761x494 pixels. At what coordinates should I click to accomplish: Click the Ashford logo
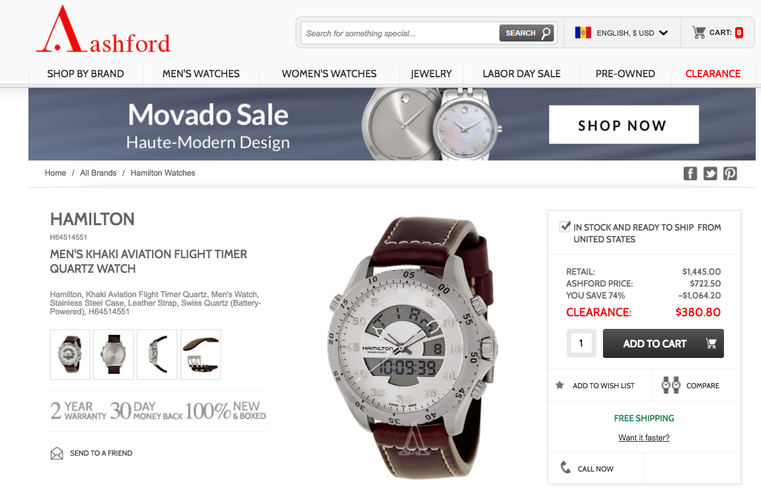pyautogui.click(x=103, y=30)
